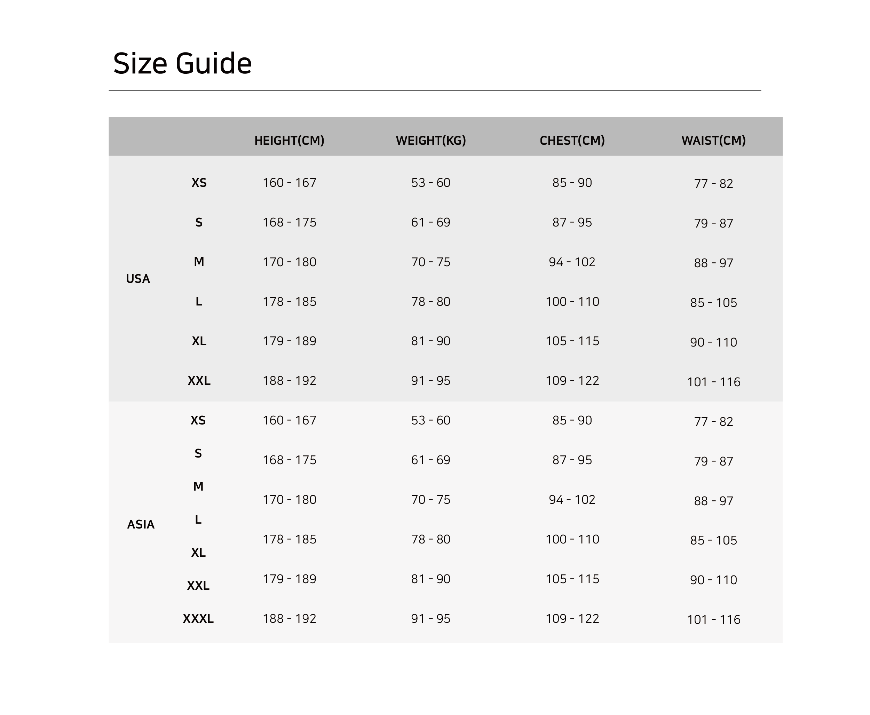
Task: Select the USA XXL size label
Action: tap(199, 381)
